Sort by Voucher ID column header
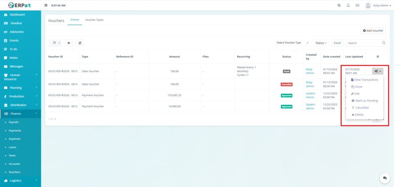The height and width of the screenshot is (187, 394). (x=55, y=57)
